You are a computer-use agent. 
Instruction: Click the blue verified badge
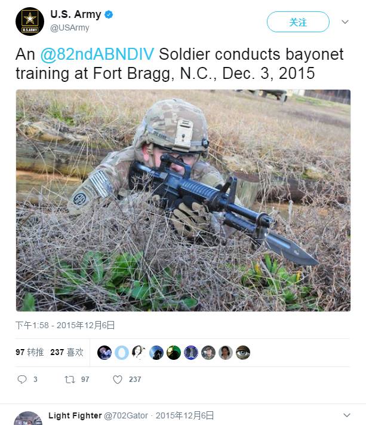(109, 15)
